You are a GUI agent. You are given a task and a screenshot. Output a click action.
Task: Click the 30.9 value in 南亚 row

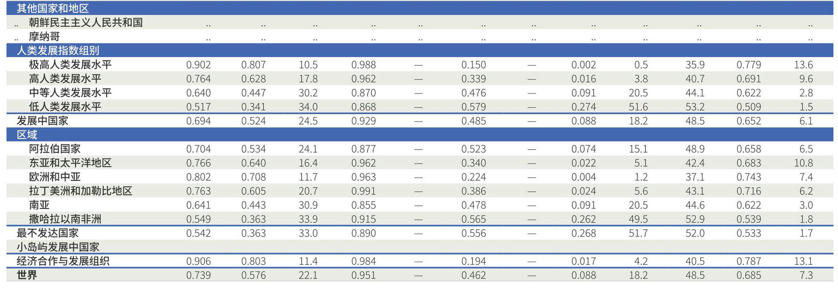tap(308, 205)
